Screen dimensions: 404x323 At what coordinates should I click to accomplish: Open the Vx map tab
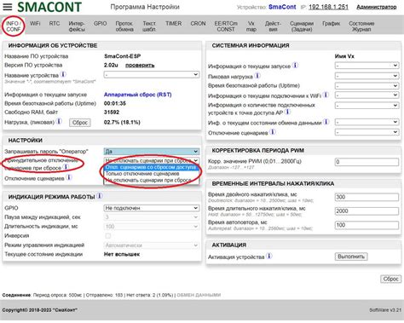click(x=251, y=26)
